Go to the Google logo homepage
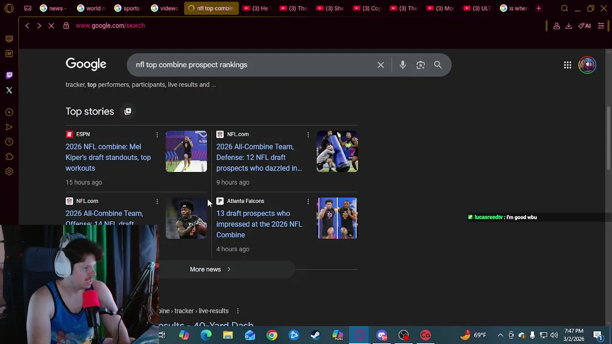 click(x=86, y=64)
